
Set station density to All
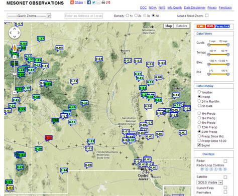[x=153, y=16]
